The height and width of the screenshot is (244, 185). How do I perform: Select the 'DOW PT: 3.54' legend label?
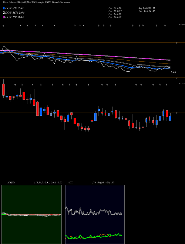14,17
